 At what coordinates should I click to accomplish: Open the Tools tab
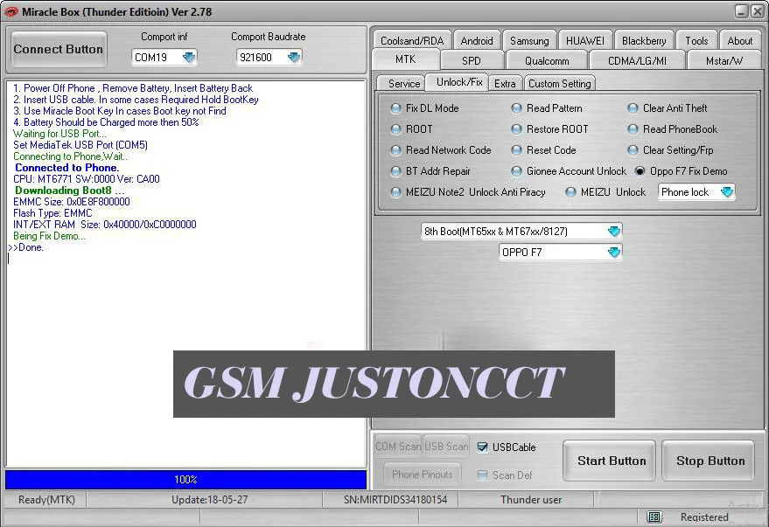696,41
